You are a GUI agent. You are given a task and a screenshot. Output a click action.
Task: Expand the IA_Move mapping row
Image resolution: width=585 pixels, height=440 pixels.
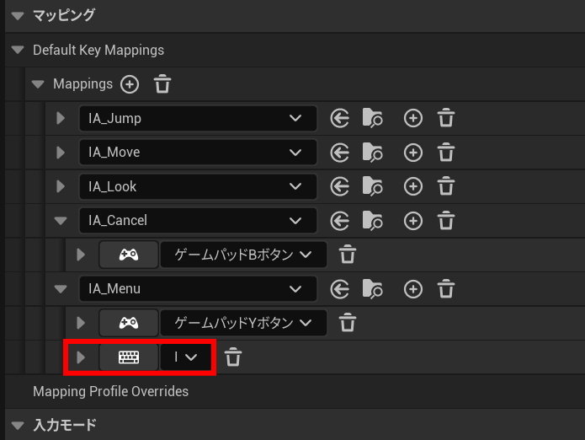[61, 153]
